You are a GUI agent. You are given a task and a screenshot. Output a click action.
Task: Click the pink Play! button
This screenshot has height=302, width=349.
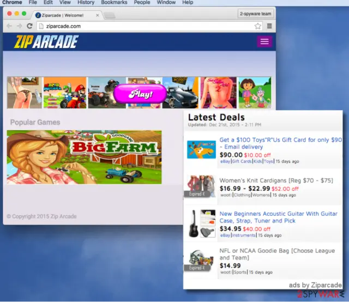[x=140, y=94]
